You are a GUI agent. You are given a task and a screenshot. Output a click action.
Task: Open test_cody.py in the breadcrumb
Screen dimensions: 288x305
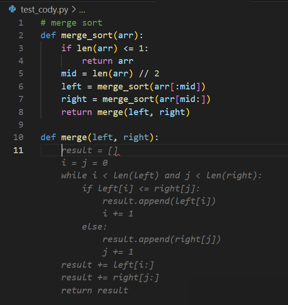coord(44,10)
